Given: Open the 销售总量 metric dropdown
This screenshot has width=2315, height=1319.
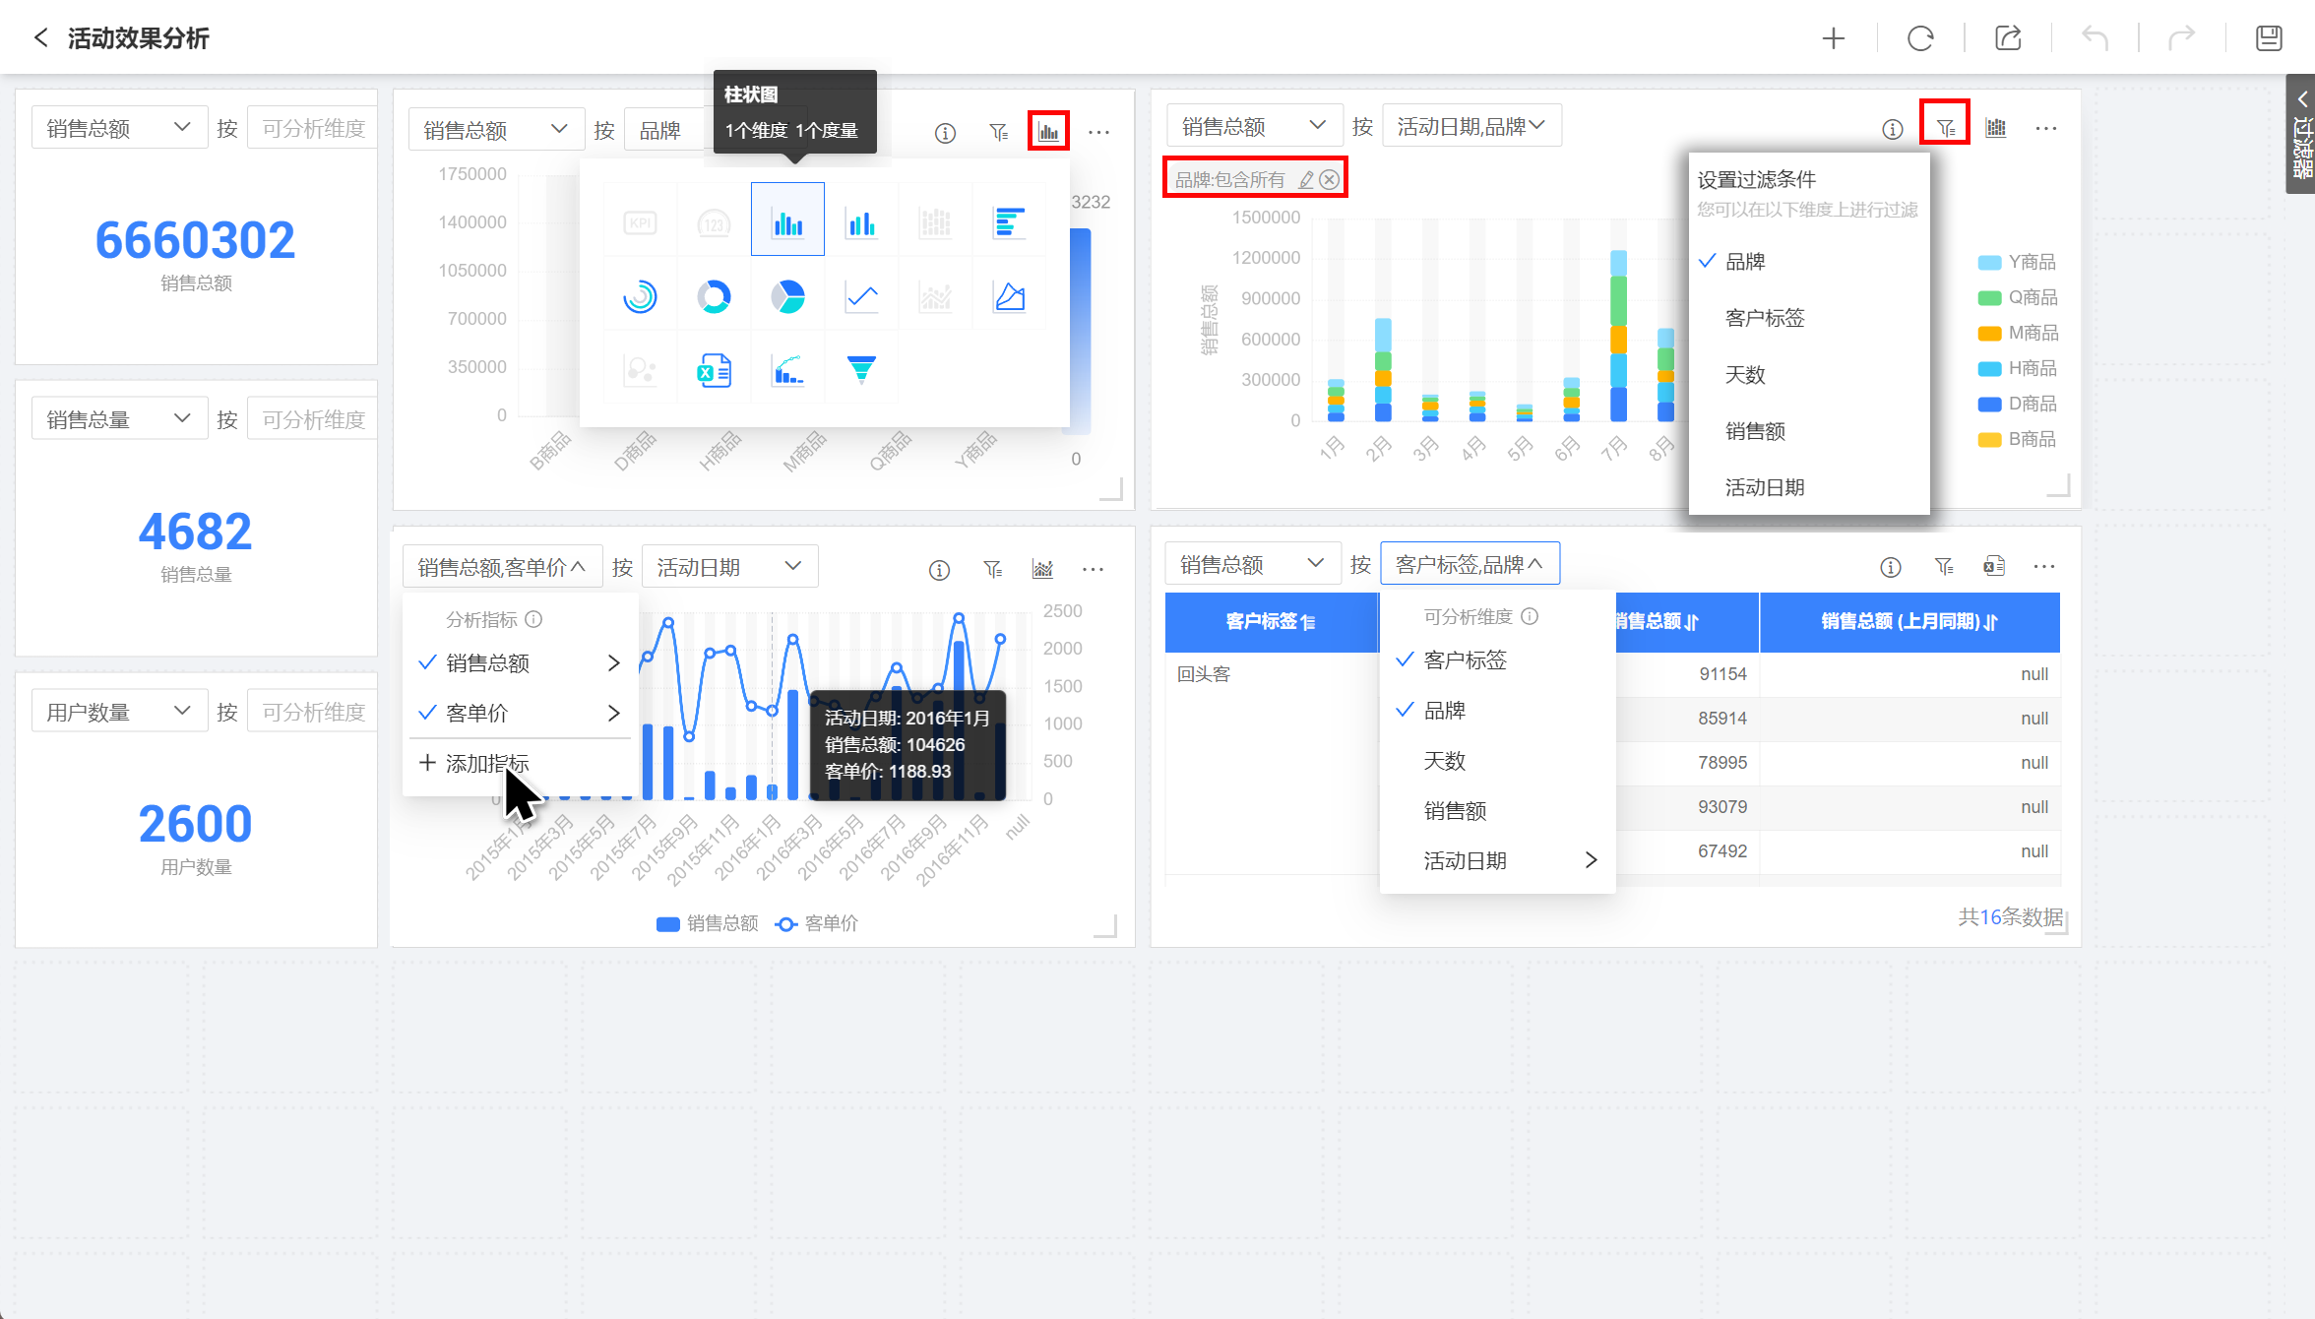Looking at the screenshot, I should pyautogui.click(x=118, y=420).
